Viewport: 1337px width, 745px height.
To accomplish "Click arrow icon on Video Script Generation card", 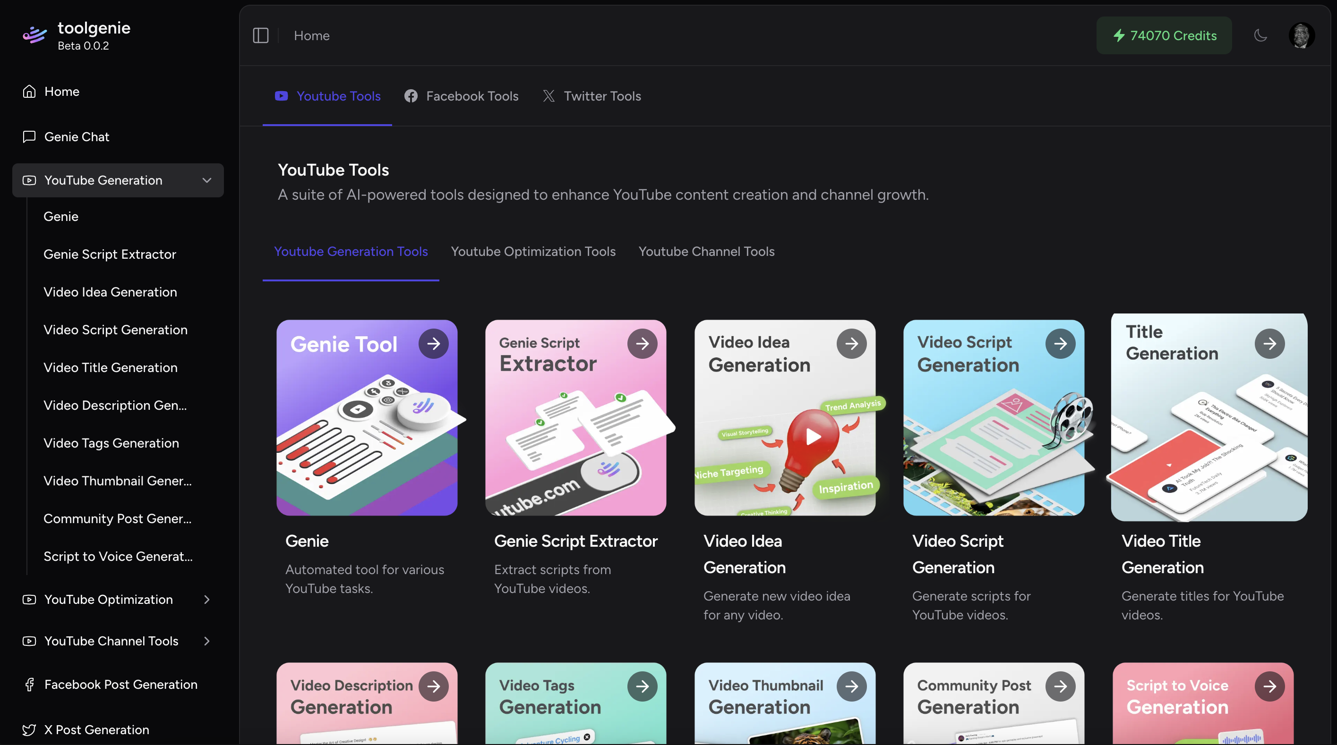I will (x=1060, y=343).
